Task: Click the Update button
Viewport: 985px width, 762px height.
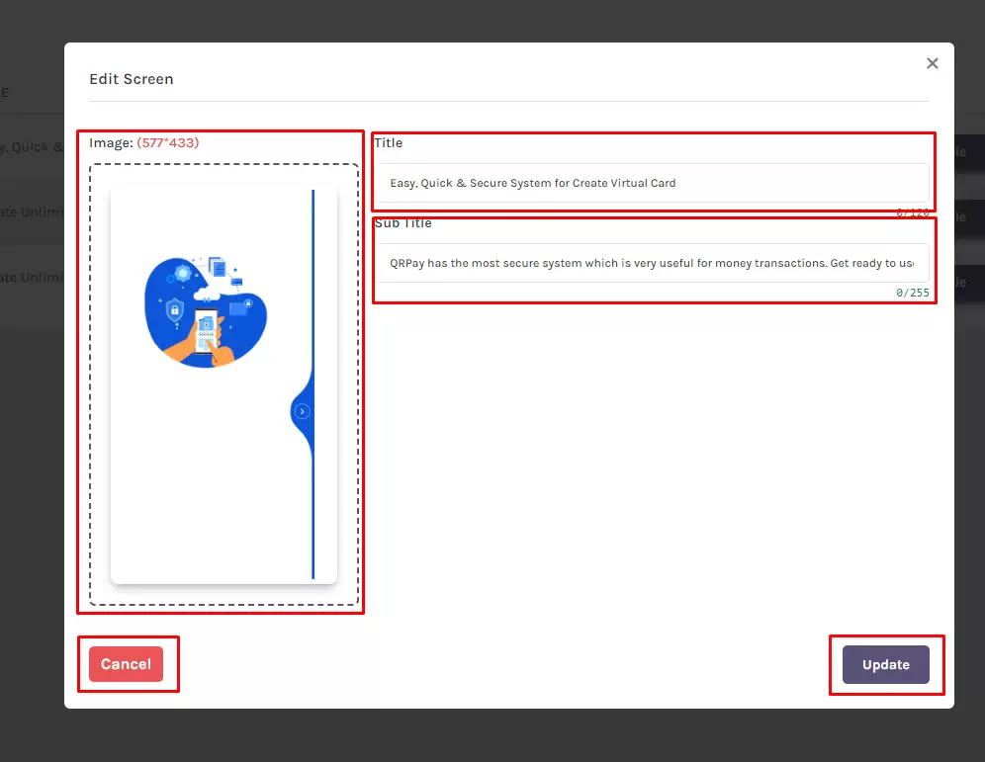Action: tap(886, 665)
